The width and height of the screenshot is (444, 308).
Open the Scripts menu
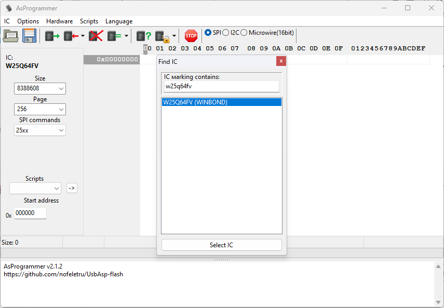click(x=89, y=21)
